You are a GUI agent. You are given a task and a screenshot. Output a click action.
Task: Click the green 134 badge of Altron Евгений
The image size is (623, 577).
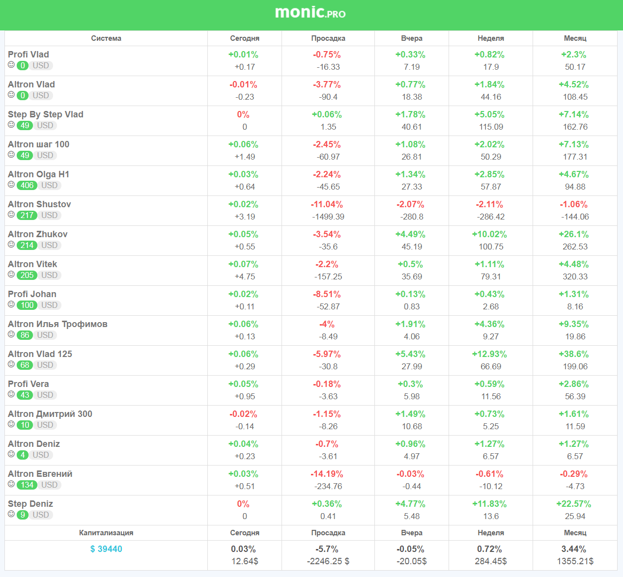[x=27, y=485]
